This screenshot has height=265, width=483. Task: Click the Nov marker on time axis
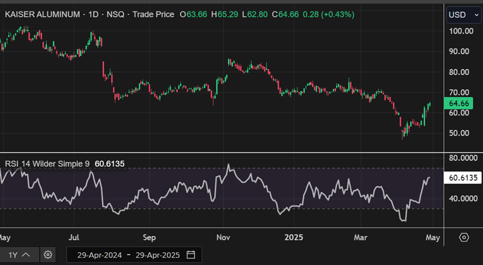(224, 237)
